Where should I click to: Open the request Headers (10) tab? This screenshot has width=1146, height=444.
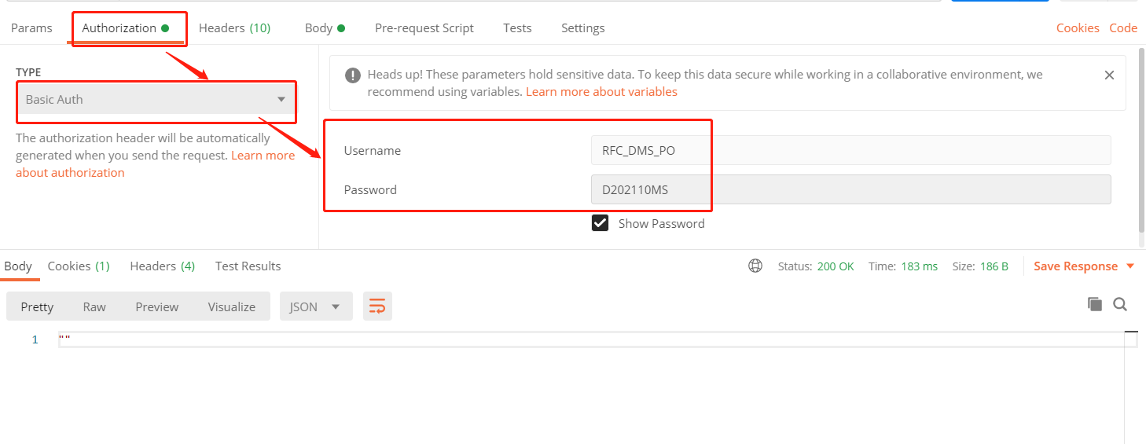coord(234,28)
